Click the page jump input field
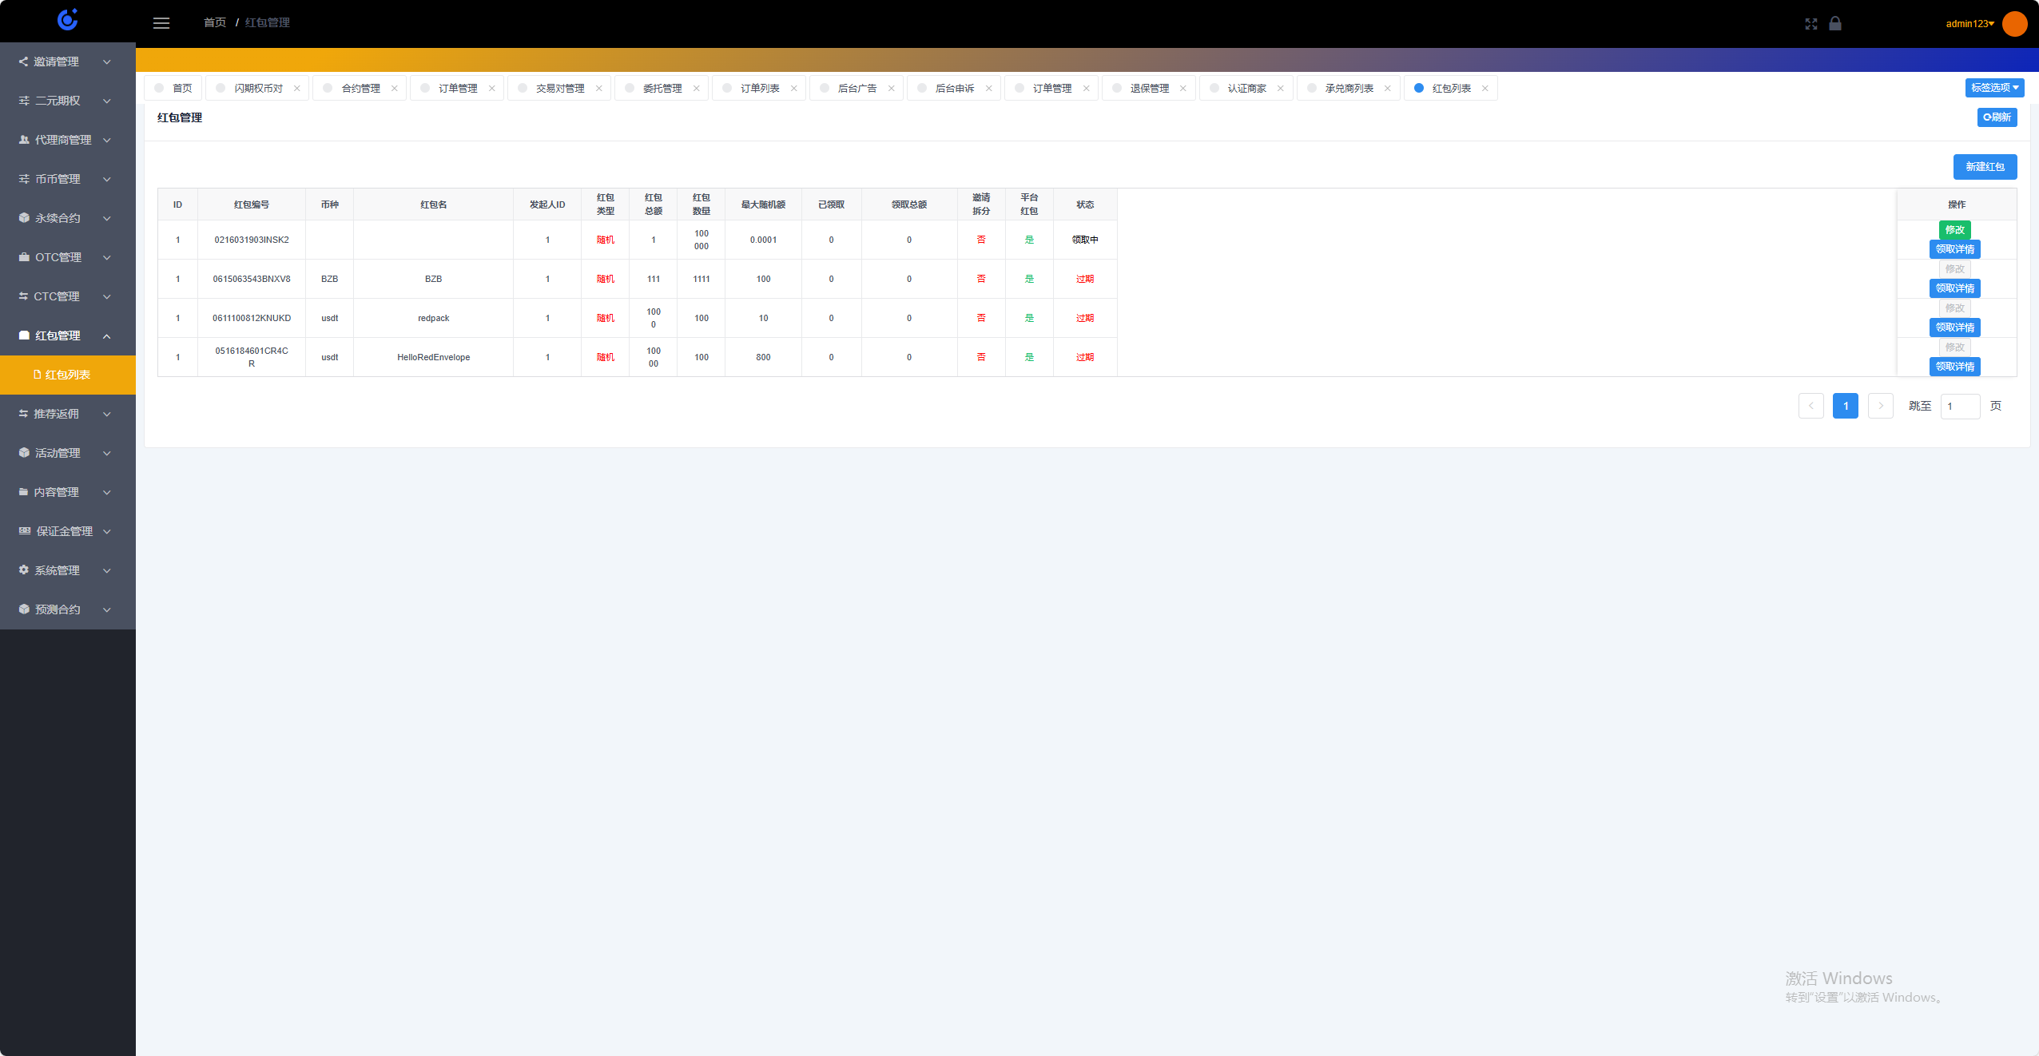The image size is (2039, 1056). [1960, 407]
